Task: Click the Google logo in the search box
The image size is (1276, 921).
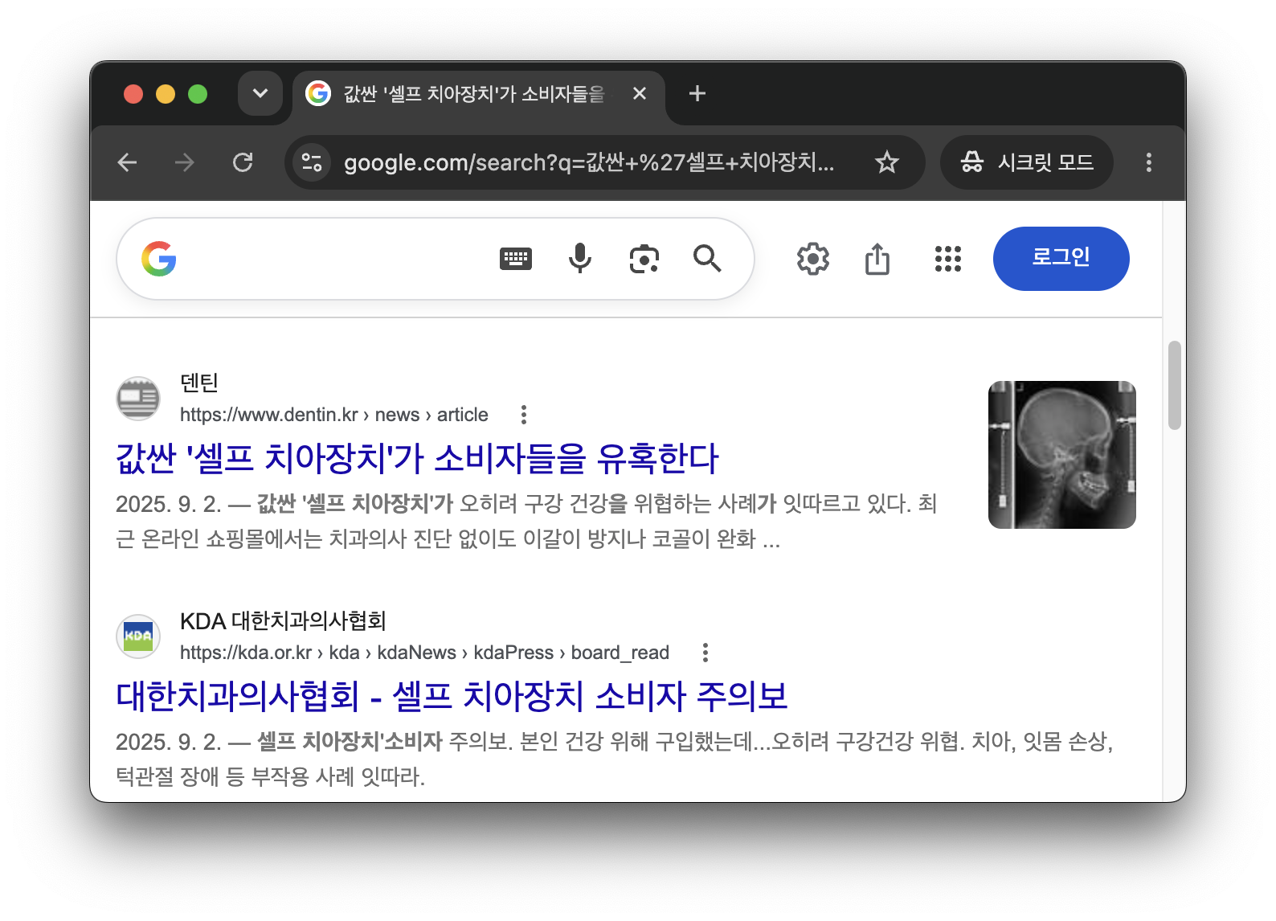Action: [159, 259]
